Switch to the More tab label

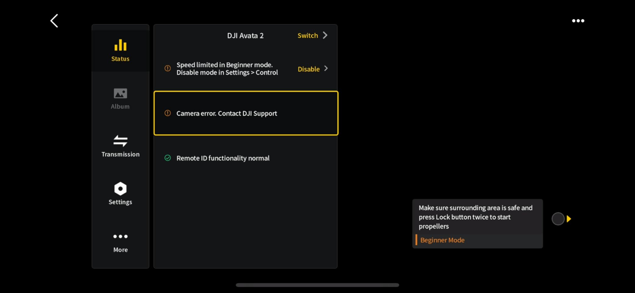(x=120, y=250)
